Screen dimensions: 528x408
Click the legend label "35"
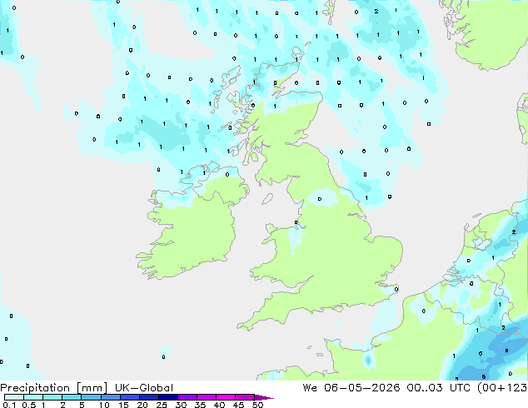pos(200,405)
